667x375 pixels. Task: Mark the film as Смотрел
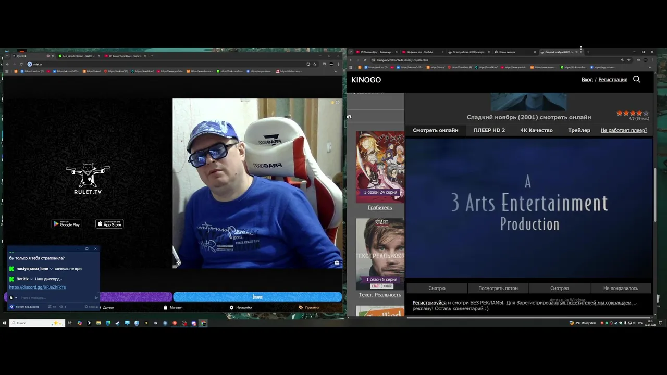[x=559, y=288]
